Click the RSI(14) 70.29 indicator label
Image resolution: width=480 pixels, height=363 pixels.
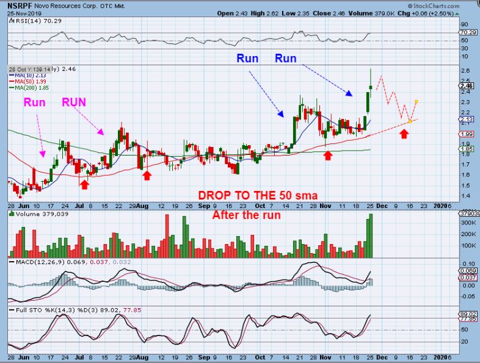(38, 21)
